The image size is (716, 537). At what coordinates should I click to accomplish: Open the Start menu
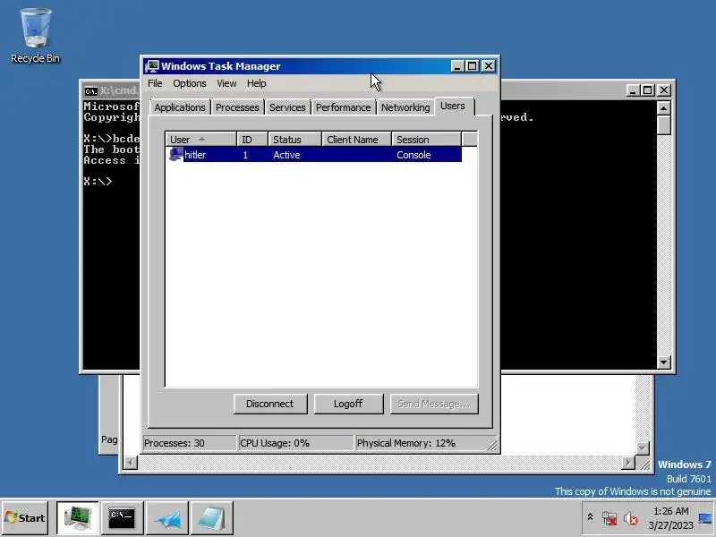25,518
